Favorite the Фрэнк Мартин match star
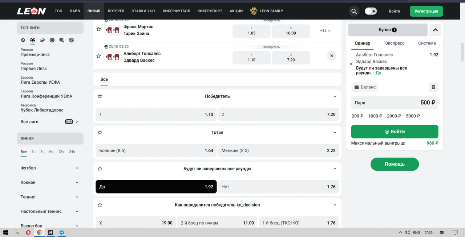The height and width of the screenshot is (237, 465). 98,29
